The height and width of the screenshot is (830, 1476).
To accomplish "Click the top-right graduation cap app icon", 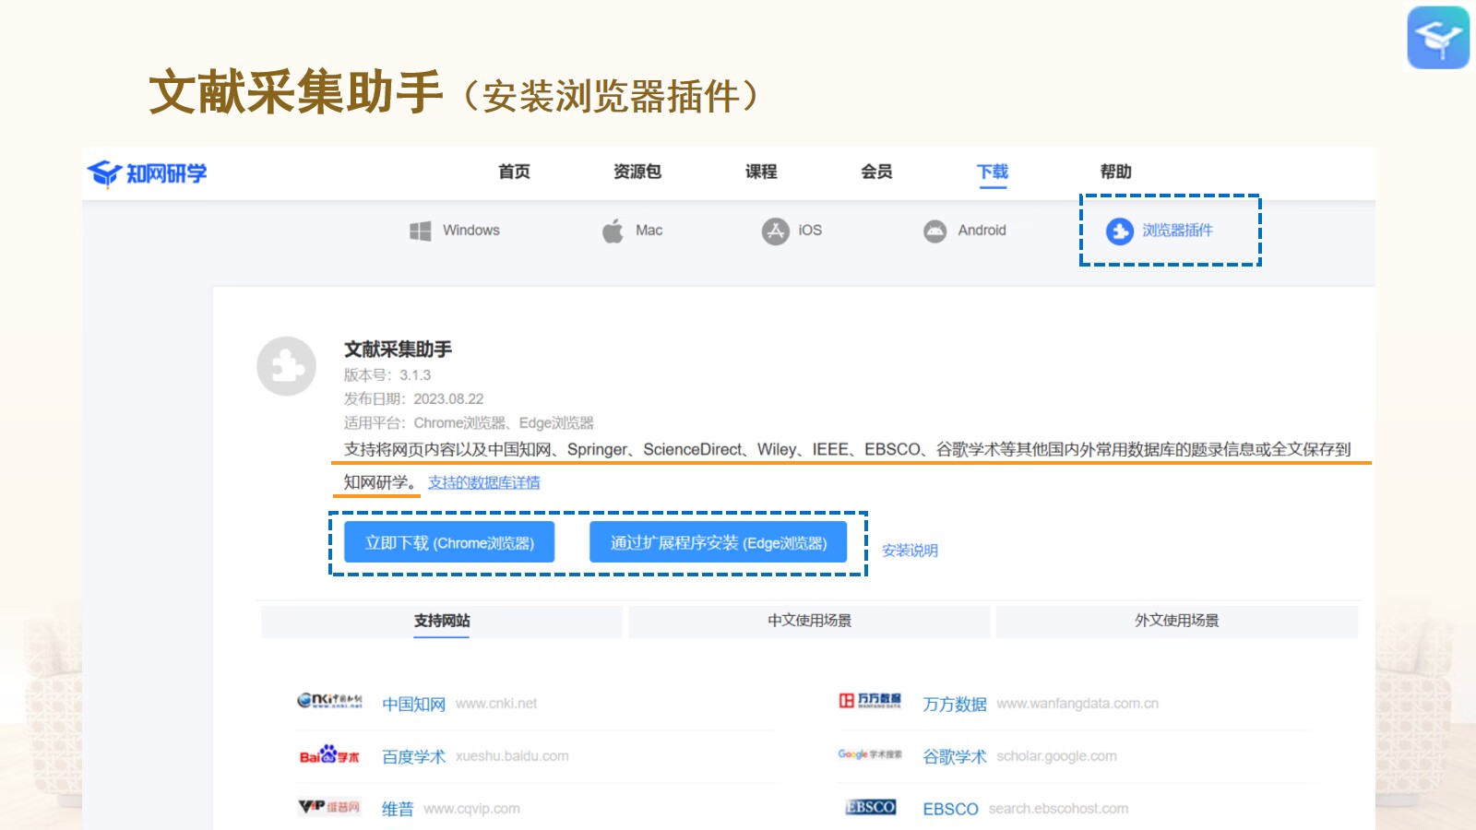I will 1437,38.
